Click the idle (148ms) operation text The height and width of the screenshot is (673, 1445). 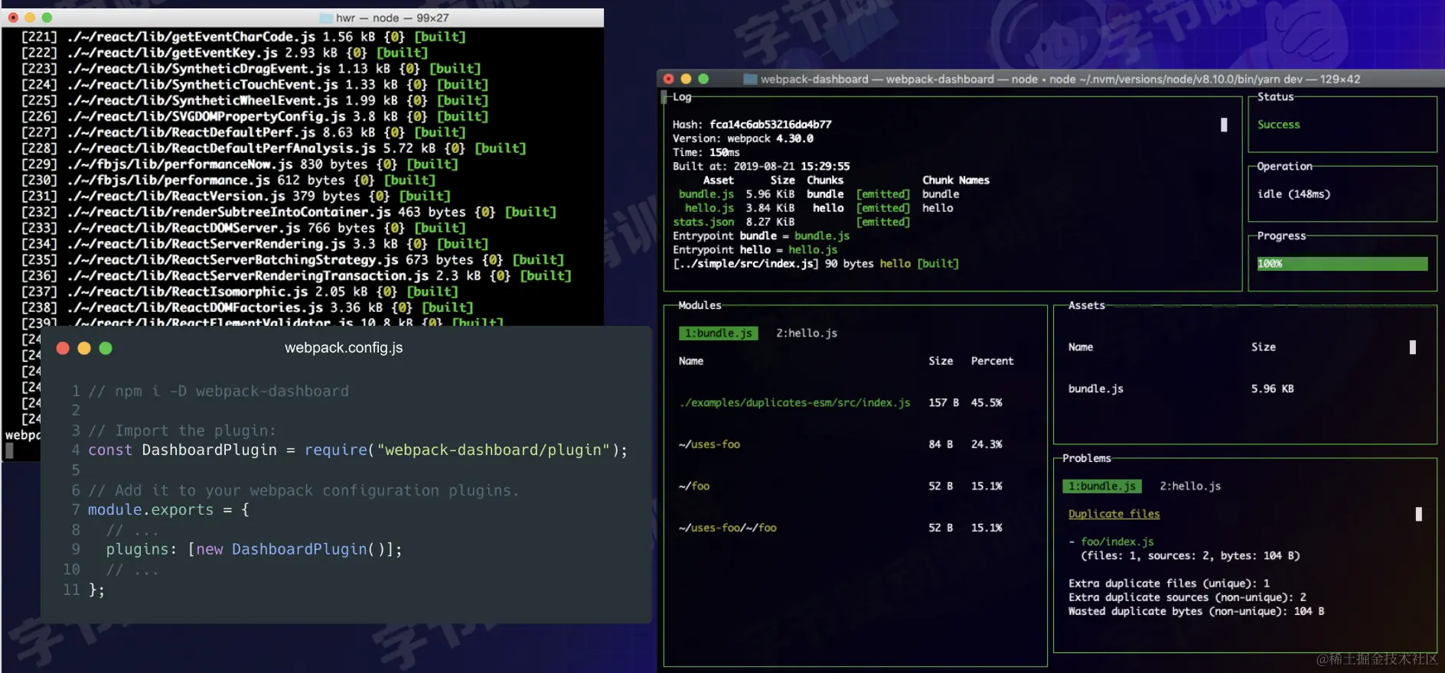(x=1293, y=194)
